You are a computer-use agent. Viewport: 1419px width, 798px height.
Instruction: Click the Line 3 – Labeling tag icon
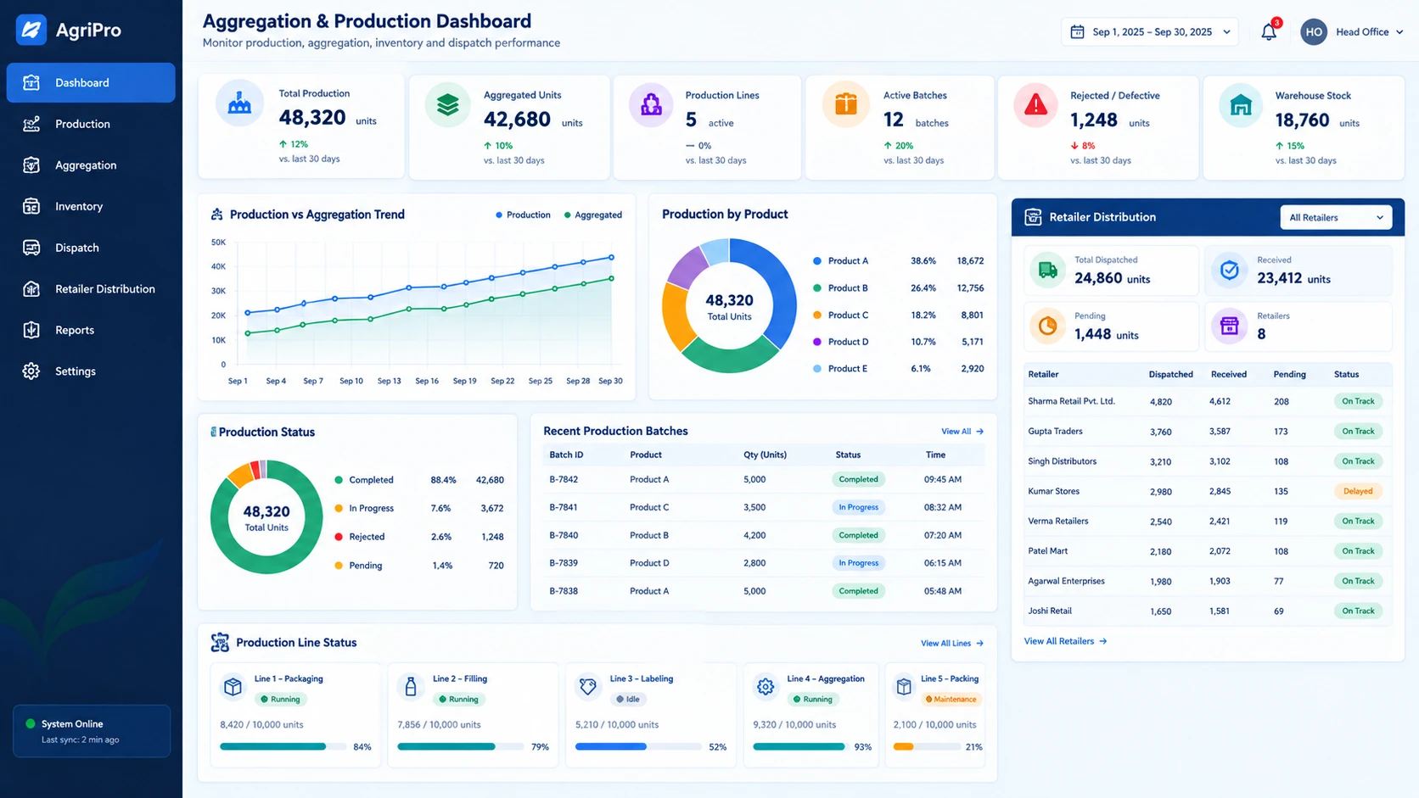point(587,686)
